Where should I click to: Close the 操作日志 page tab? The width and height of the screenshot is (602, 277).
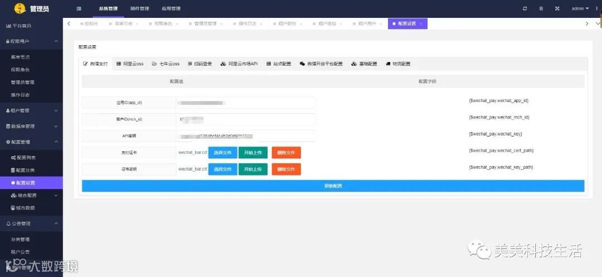click(x=261, y=24)
